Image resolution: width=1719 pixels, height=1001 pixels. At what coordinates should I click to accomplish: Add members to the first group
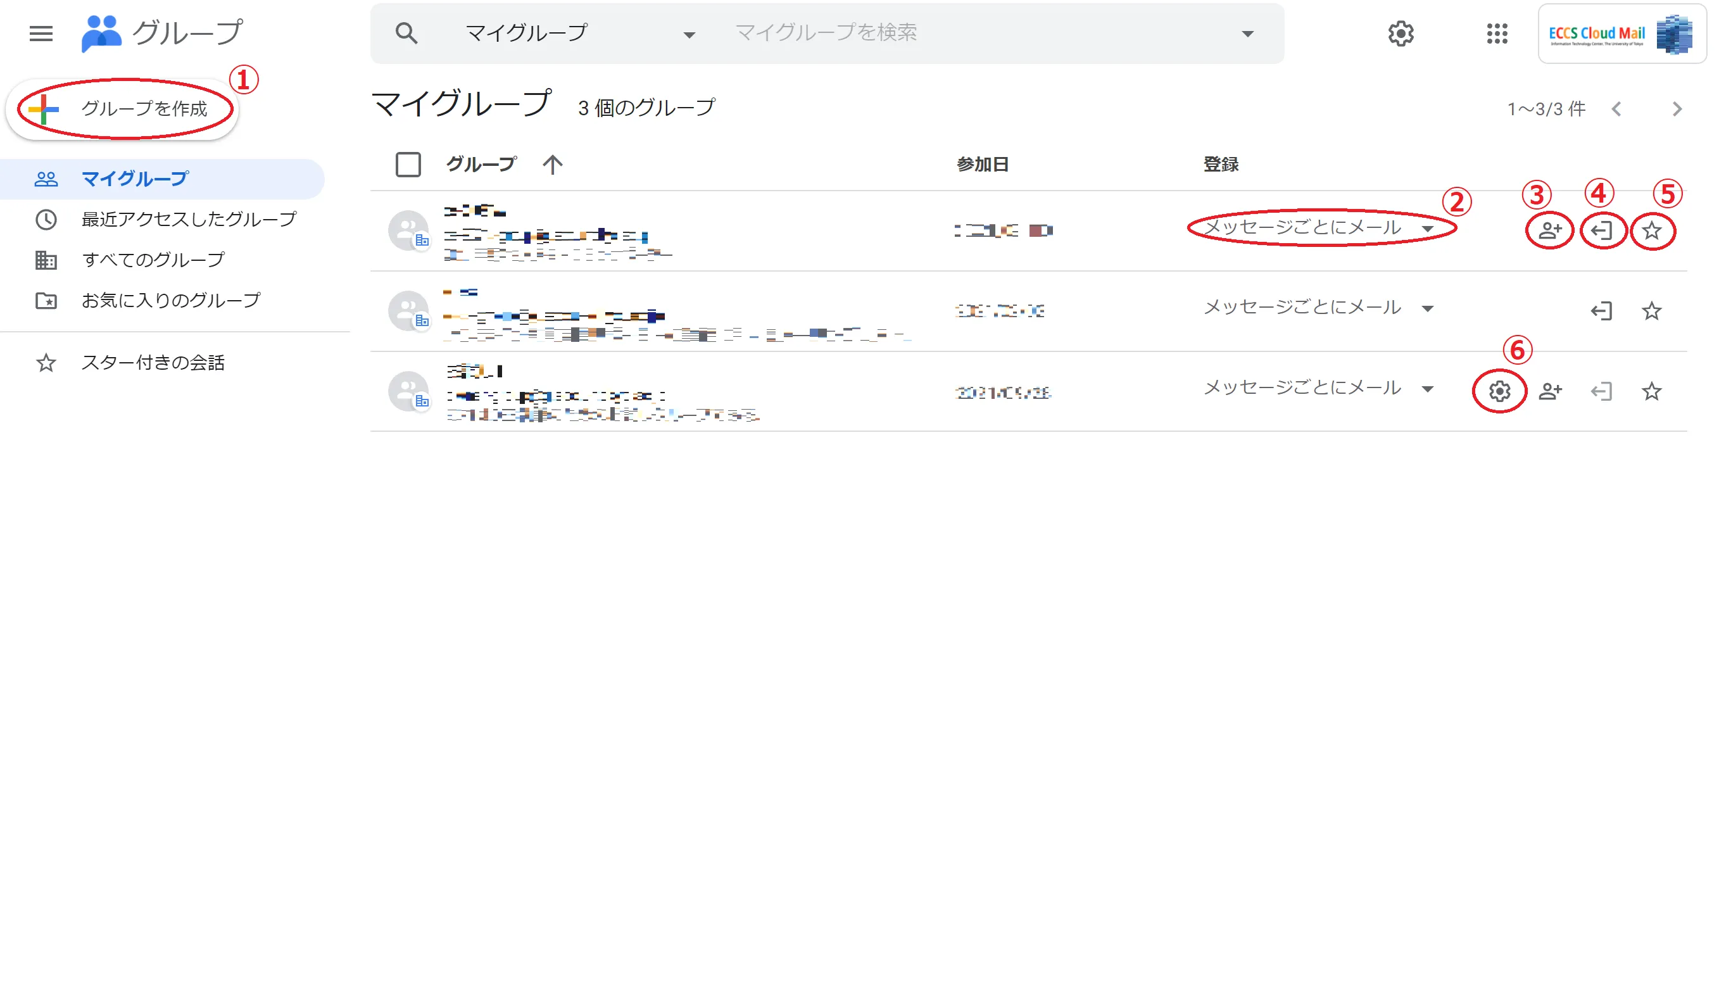pyautogui.click(x=1550, y=230)
